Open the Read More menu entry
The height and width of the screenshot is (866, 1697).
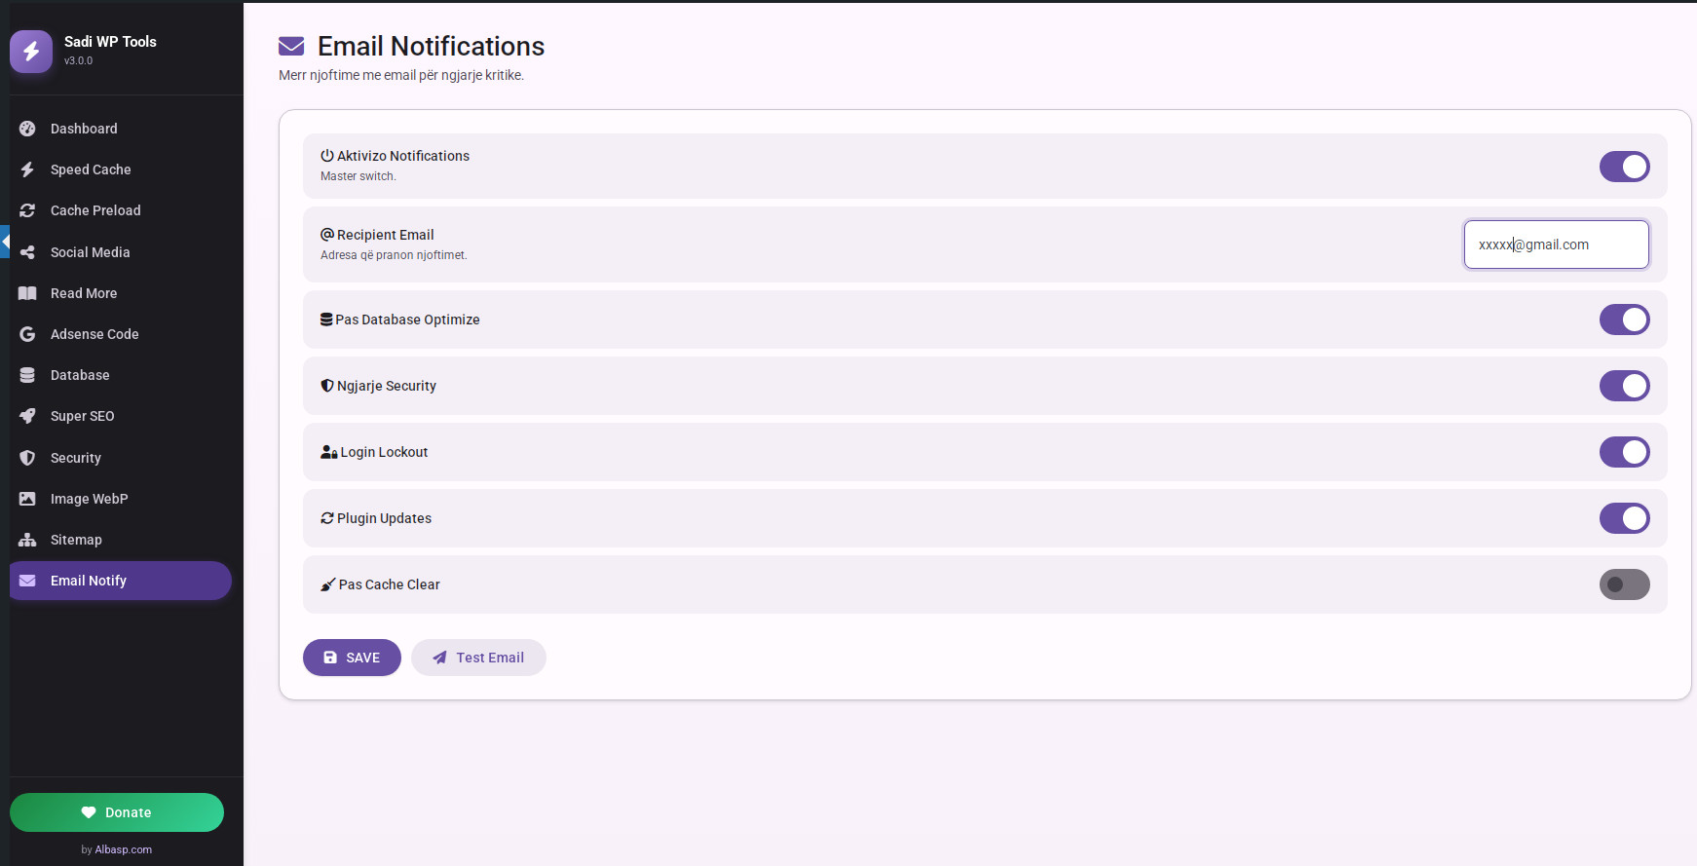click(121, 293)
